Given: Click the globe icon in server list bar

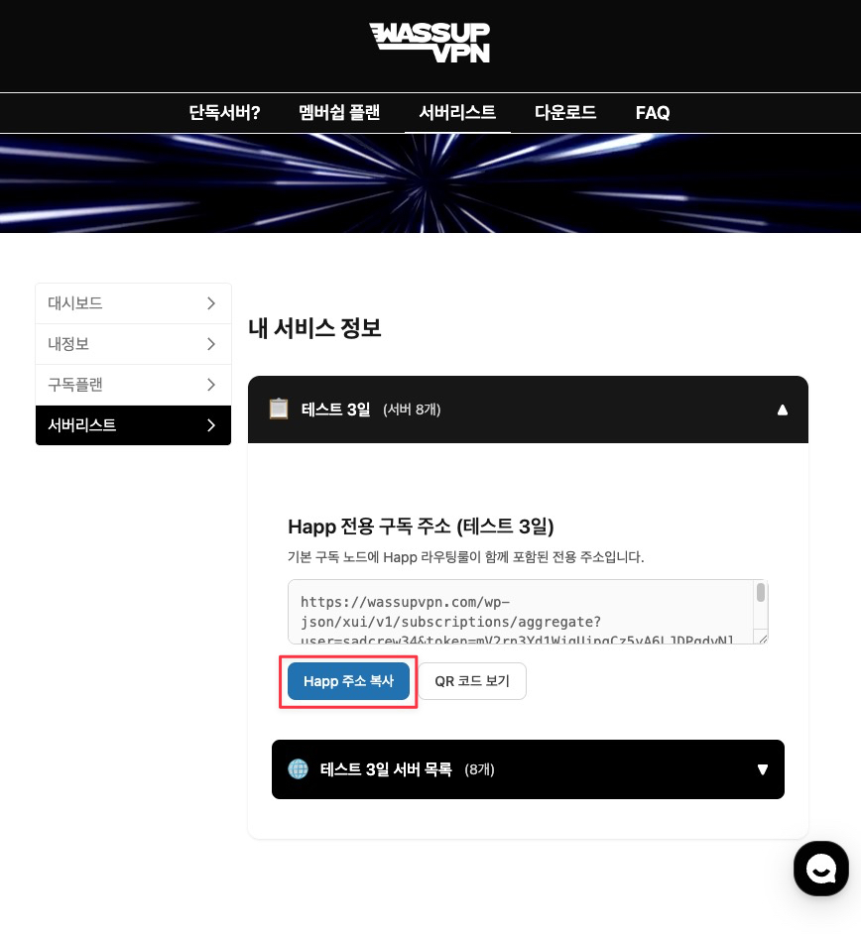Looking at the screenshot, I should [x=298, y=769].
